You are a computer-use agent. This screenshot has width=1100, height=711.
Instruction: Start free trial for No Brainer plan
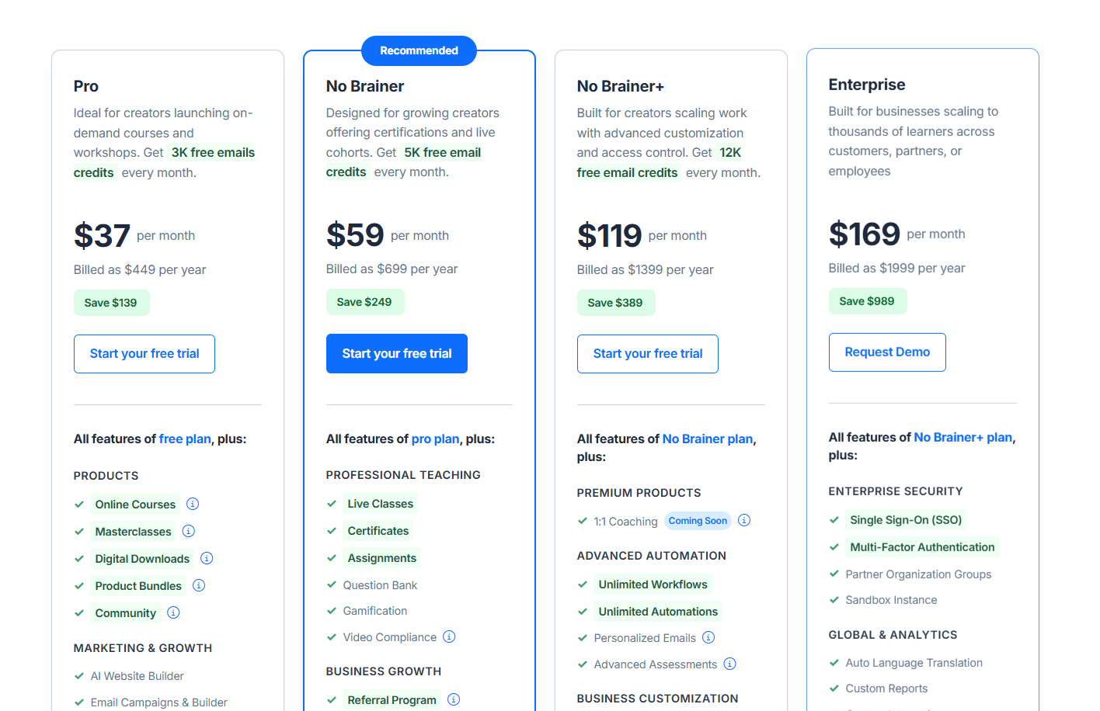click(396, 354)
